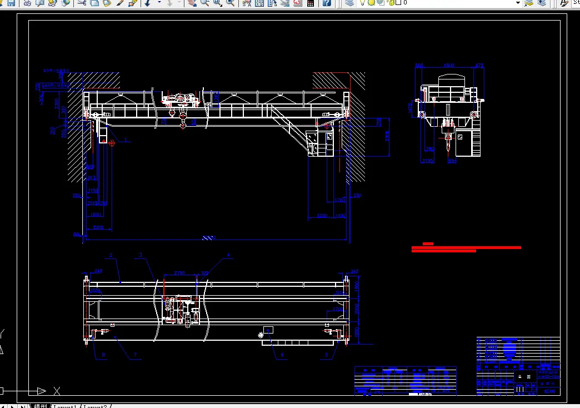Select the Pan hand tool
Screen dimensions: 580x408
click(192, 3)
